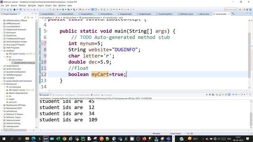253x142 pixels.
Task: Toggle Word Wrap in Console toolbar
Action: pos(223,95)
